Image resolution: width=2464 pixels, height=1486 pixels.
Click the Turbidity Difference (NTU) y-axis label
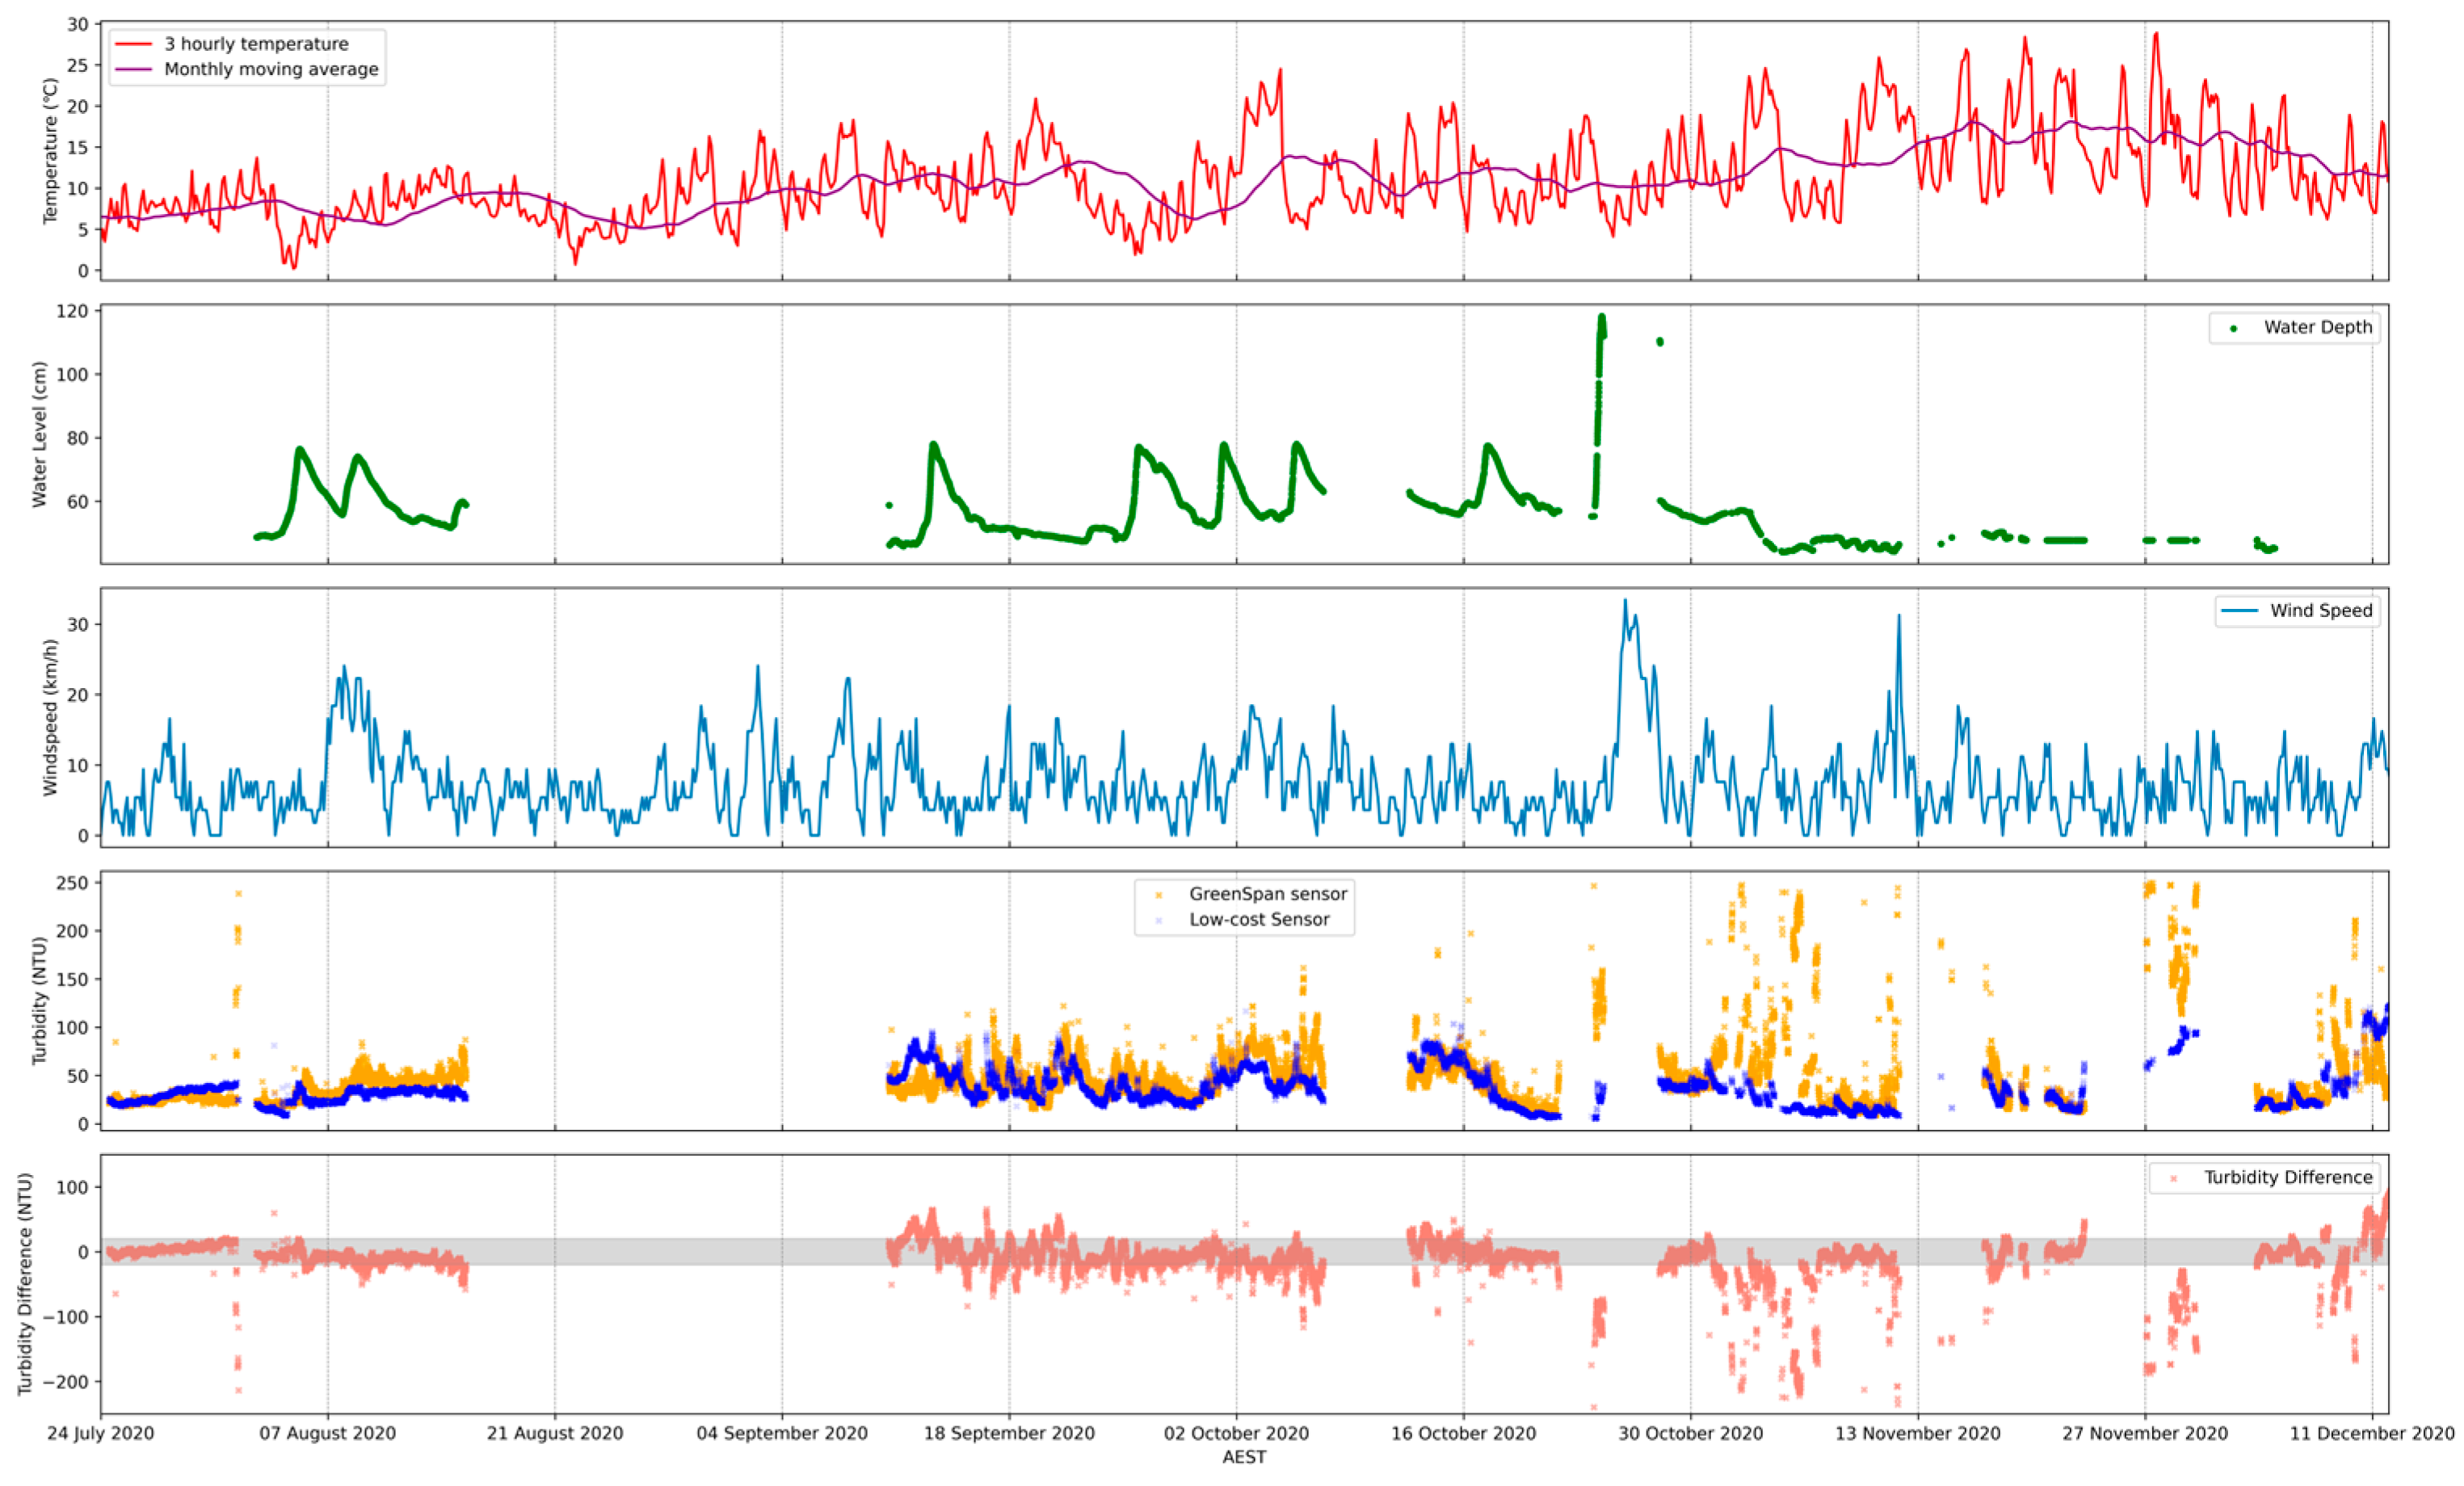point(25,1284)
